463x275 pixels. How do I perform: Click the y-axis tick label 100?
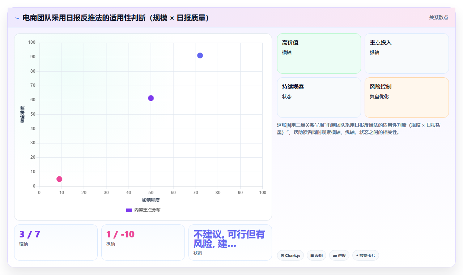coord(32,43)
